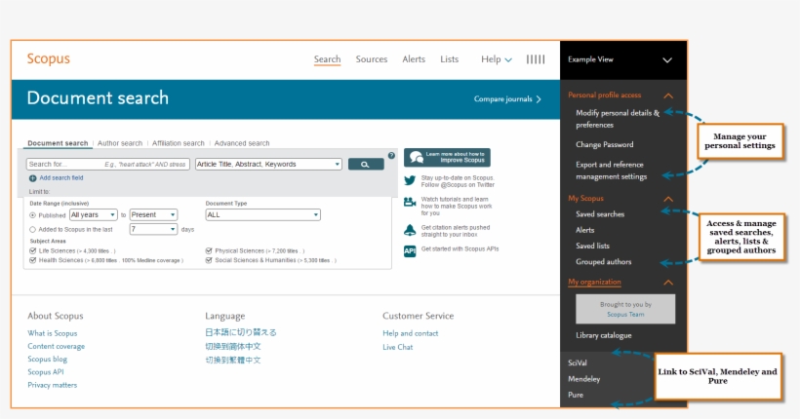Image resolution: width=800 pixels, height=419 pixels.
Task: Open the Article Title, Abstract, Keywords dropdown
Action: click(268, 164)
